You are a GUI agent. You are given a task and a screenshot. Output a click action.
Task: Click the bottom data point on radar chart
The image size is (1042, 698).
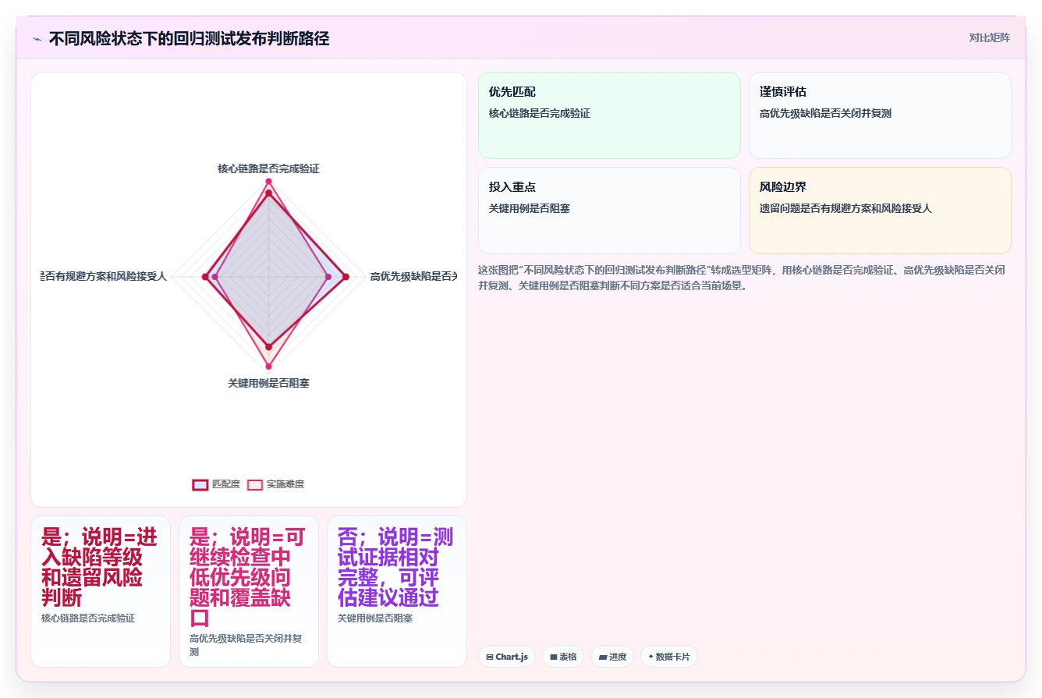point(268,366)
